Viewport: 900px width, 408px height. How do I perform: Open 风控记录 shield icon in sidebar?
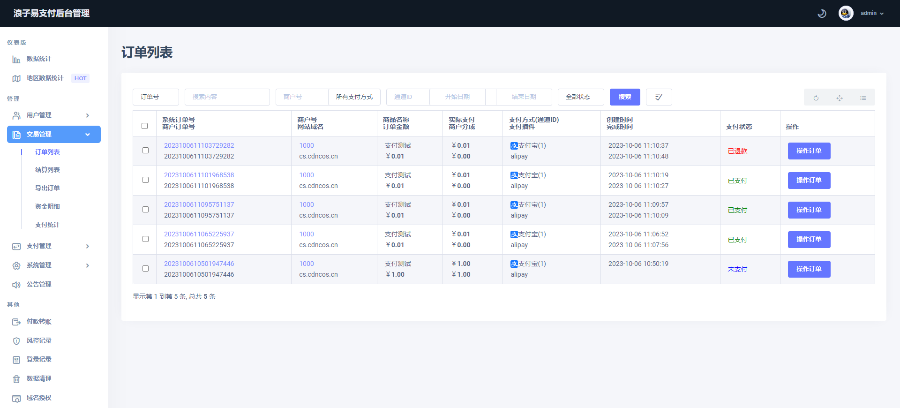click(16, 341)
